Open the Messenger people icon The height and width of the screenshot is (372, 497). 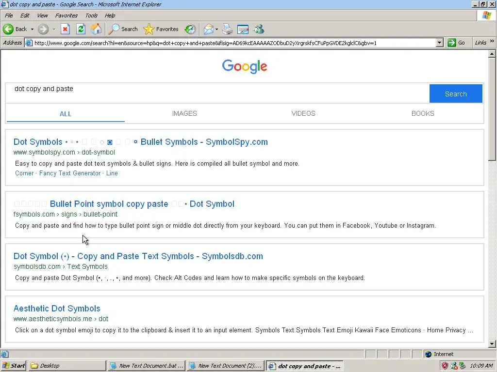(259, 29)
